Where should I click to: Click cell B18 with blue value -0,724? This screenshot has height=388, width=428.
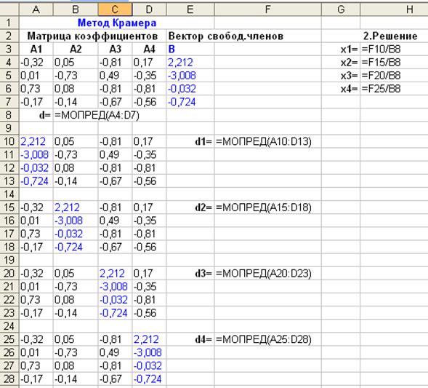76,247
